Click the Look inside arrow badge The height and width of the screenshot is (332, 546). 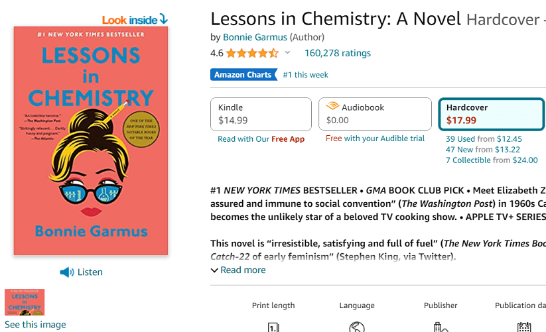tap(135, 20)
